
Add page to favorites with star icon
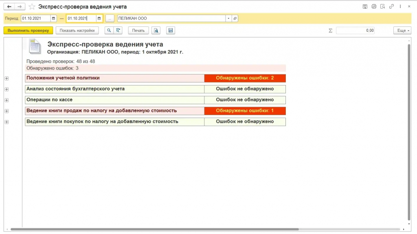[32, 7]
